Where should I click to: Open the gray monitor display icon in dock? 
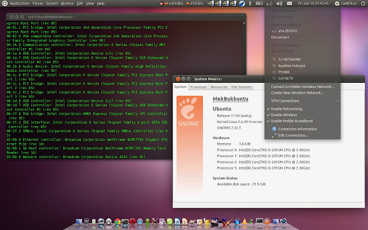(259, 221)
